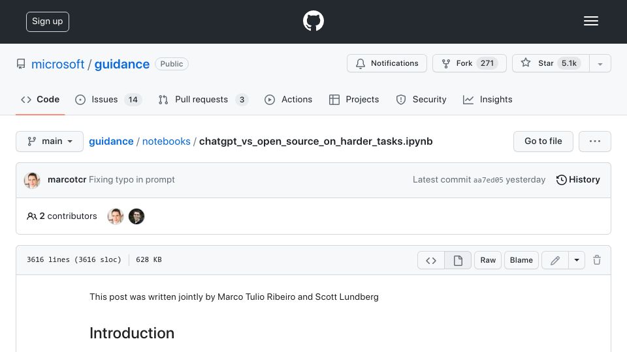The height and width of the screenshot is (352, 627).
Task: Navigate to guidance root breadcrumb
Action: [111, 141]
